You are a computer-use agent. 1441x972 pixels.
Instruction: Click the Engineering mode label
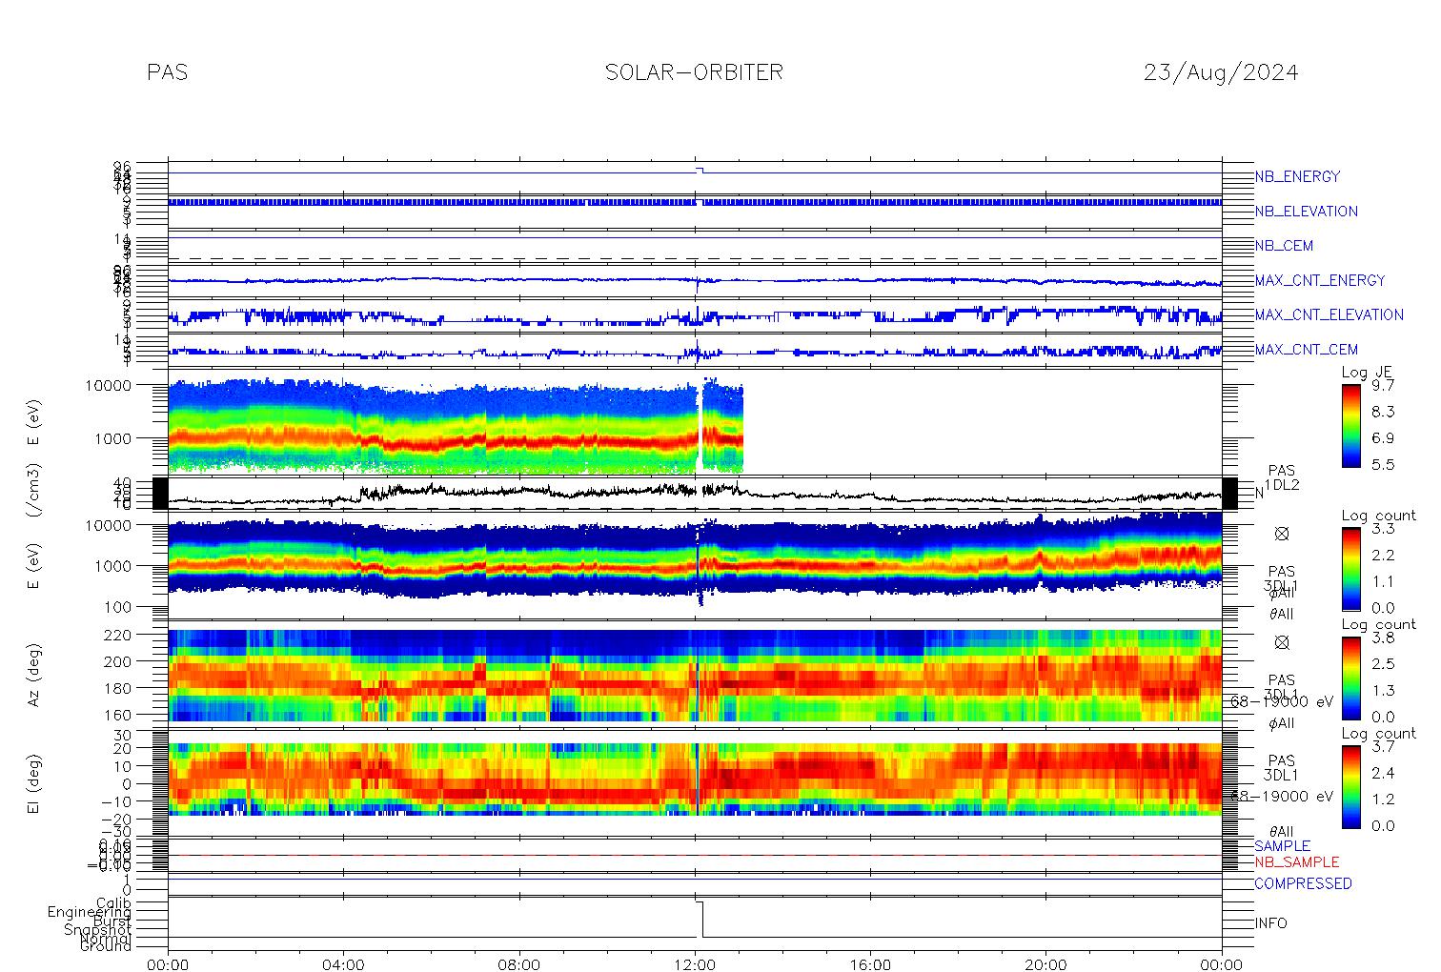90,913
